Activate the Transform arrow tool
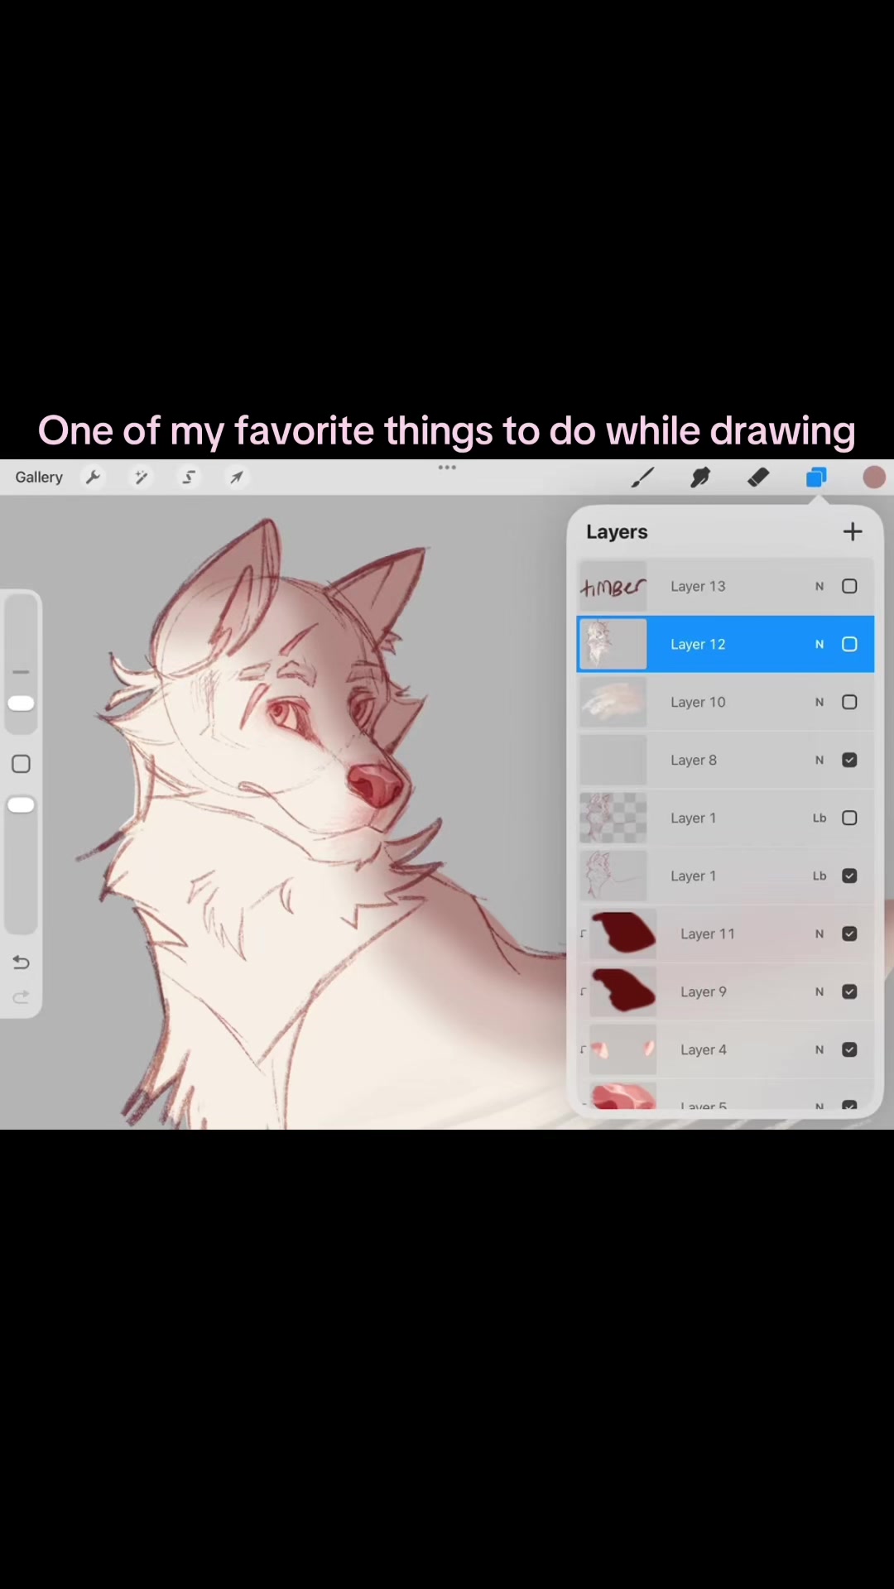This screenshot has width=894, height=1589. point(237,478)
